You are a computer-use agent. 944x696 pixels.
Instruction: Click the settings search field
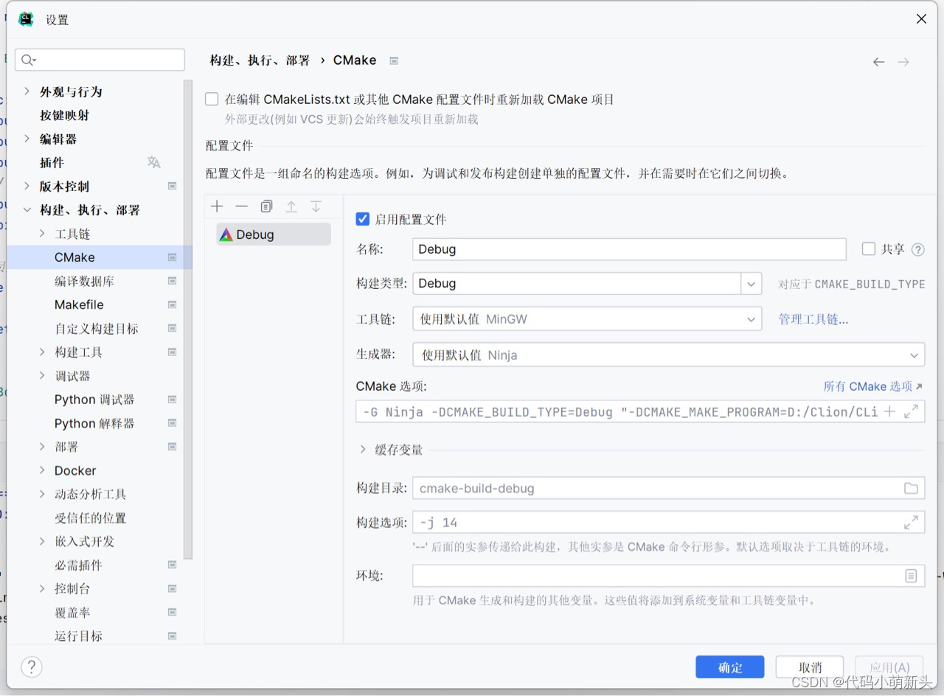pos(100,60)
